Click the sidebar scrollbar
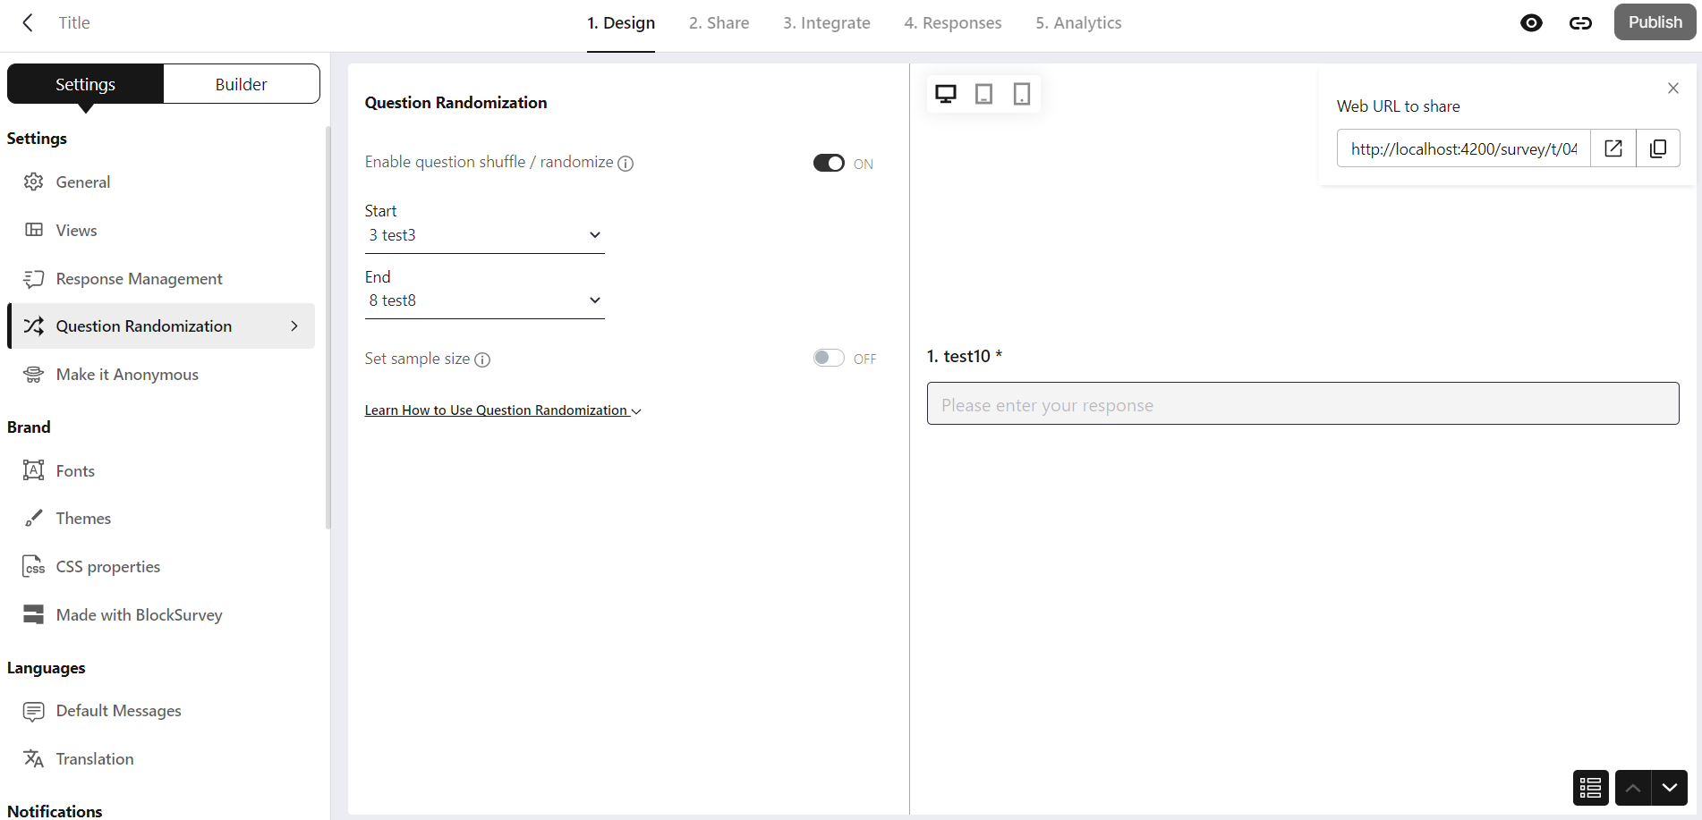Viewport: 1702px width, 820px height. pyautogui.click(x=328, y=327)
